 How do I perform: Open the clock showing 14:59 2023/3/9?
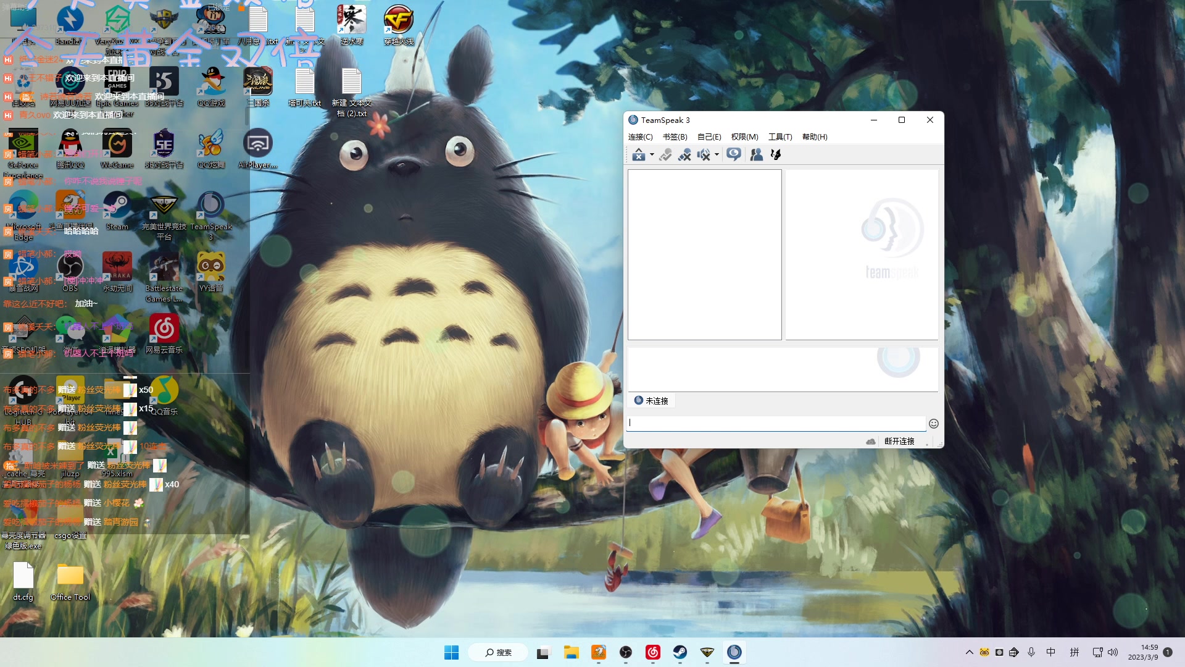tap(1143, 652)
